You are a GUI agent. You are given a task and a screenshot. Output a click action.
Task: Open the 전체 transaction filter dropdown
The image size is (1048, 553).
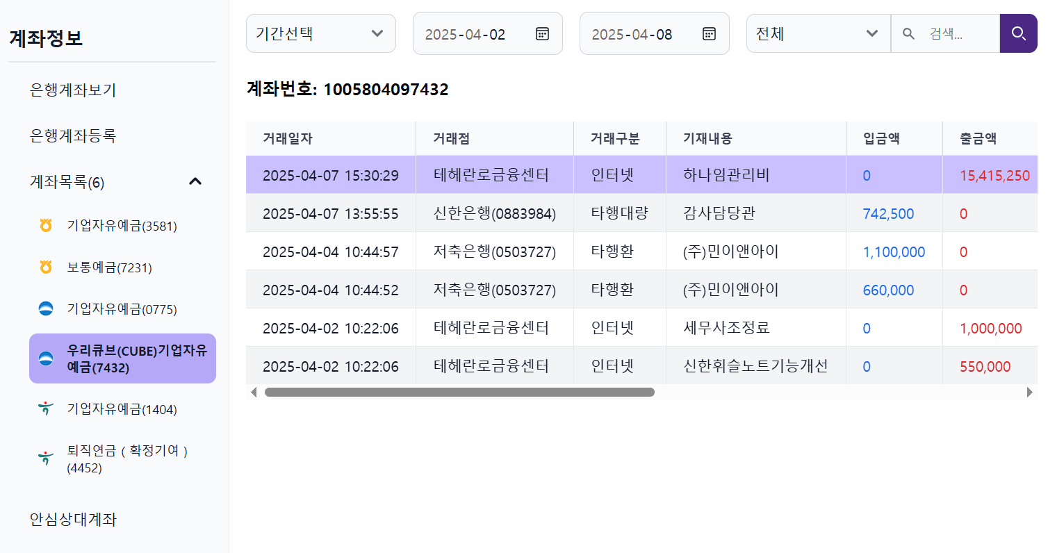click(818, 33)
